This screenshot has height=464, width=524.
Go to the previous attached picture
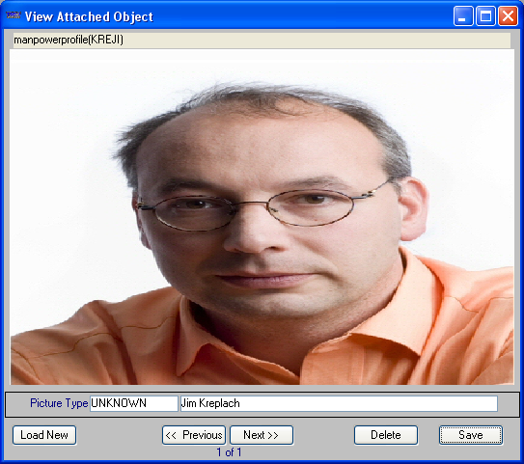point(194,435)
